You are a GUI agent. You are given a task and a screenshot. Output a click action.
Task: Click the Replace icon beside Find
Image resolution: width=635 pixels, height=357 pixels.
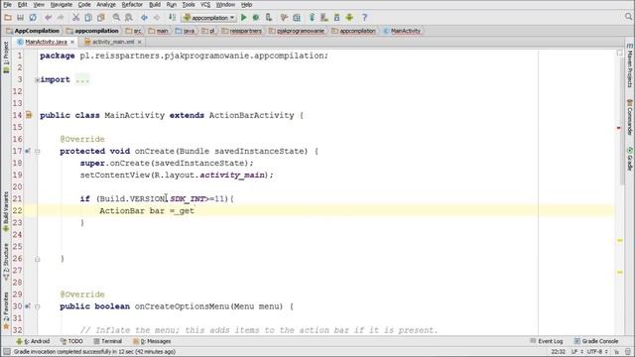[x=129, y=18]
